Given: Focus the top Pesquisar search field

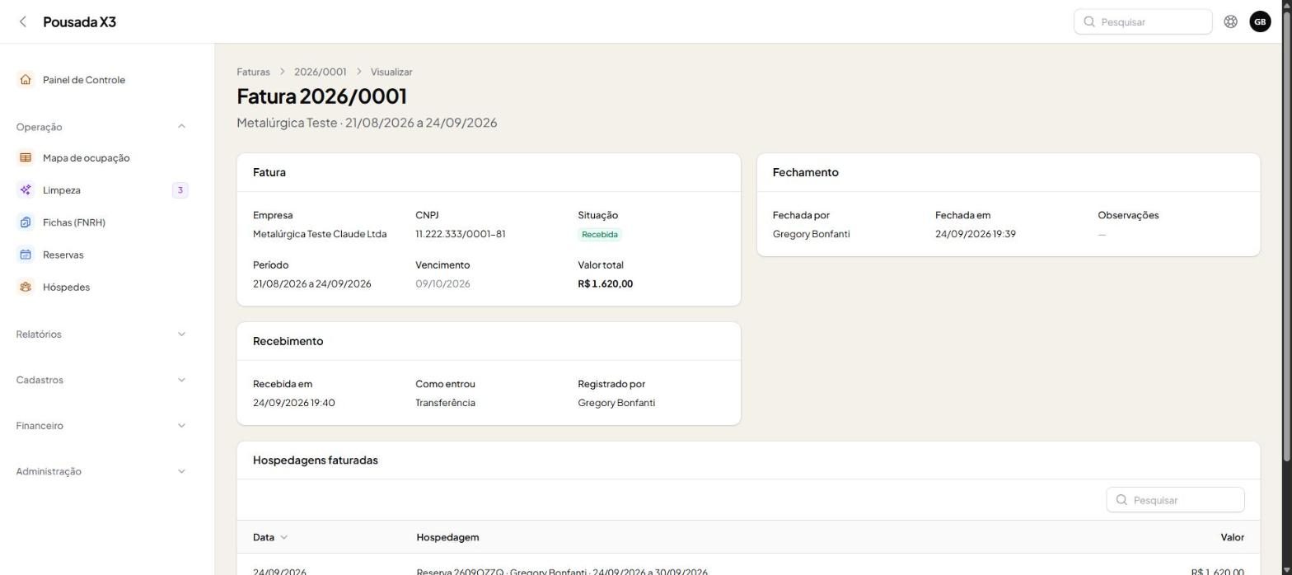Looking at the screenshot, I should tap(1143, 22).
